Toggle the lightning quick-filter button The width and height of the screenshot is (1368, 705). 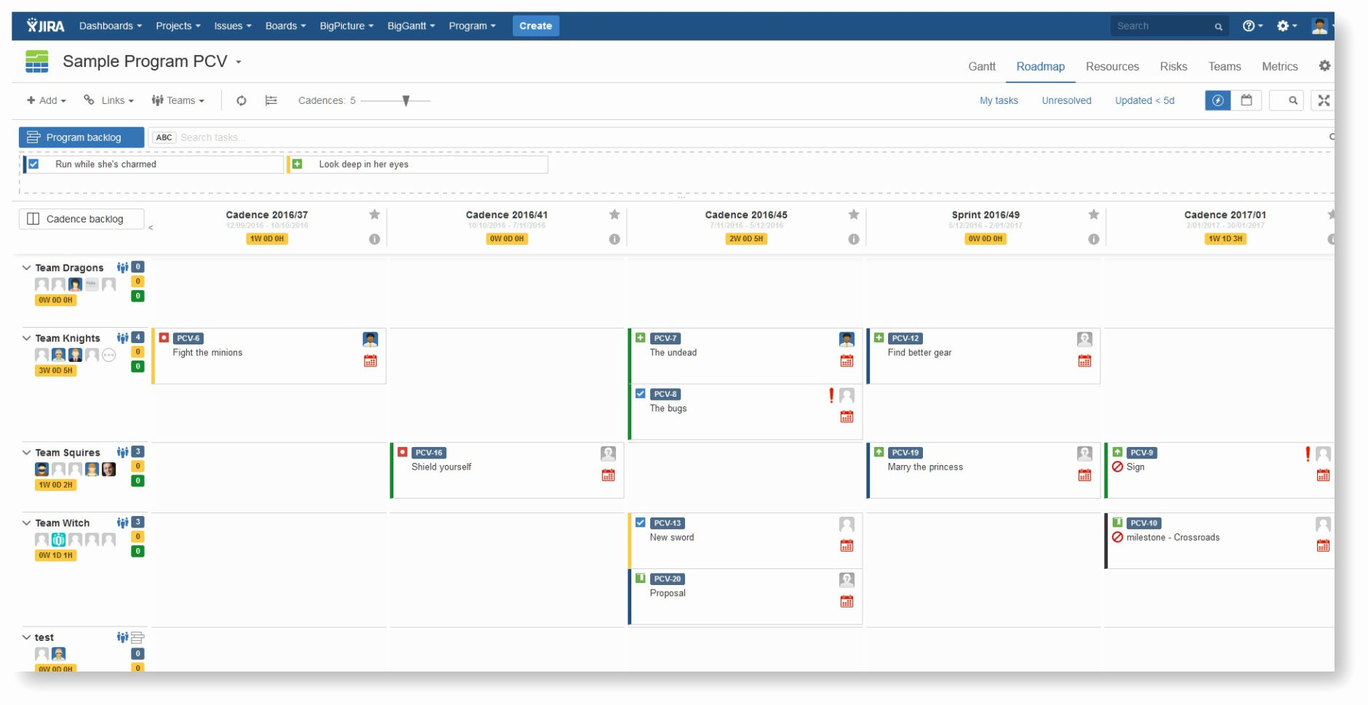point(1217,100)
